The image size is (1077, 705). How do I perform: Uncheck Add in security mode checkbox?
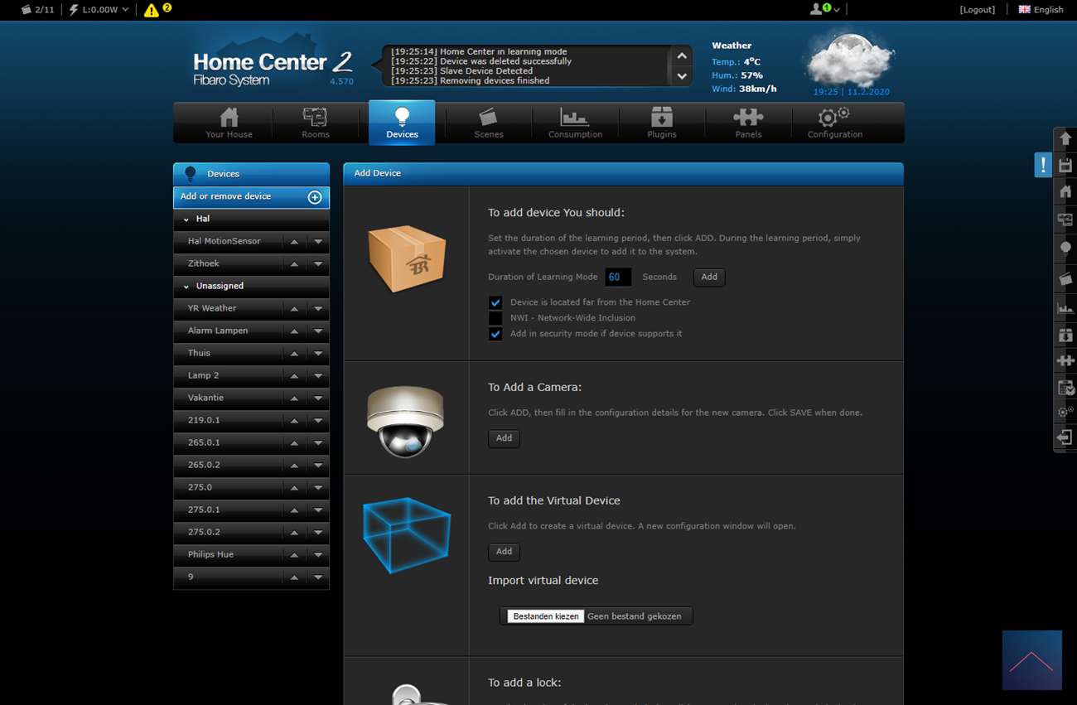495,334
